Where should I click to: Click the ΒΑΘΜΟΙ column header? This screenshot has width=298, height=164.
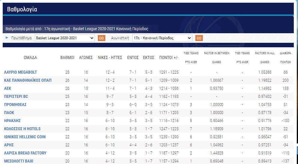(x=68, y=57)
